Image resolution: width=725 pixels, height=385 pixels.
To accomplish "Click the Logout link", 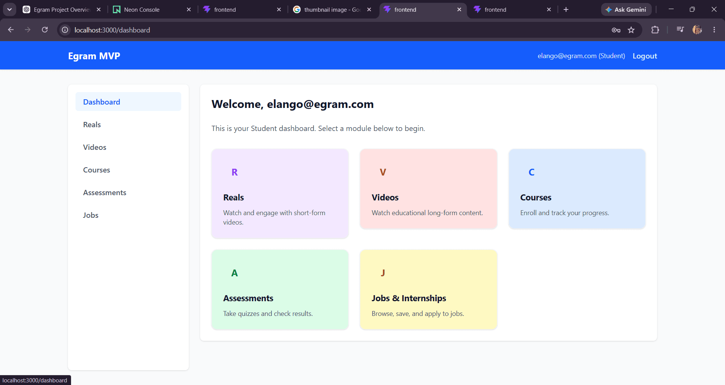I will click(x=645, y=56).
